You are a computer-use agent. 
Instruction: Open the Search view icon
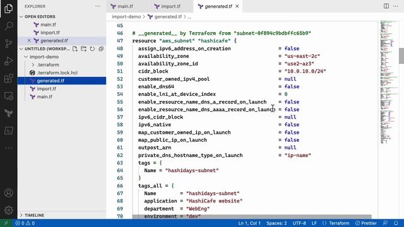(8, 26)
